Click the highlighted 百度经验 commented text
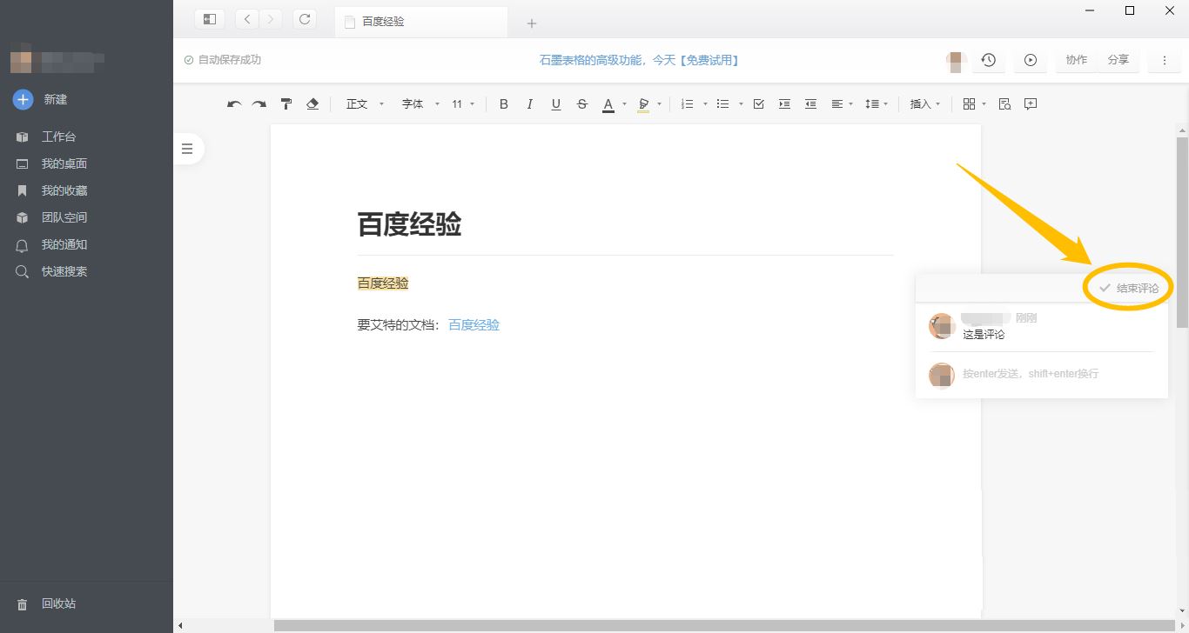The height and width of the screenshot is (633, 1189). point(383,283)
